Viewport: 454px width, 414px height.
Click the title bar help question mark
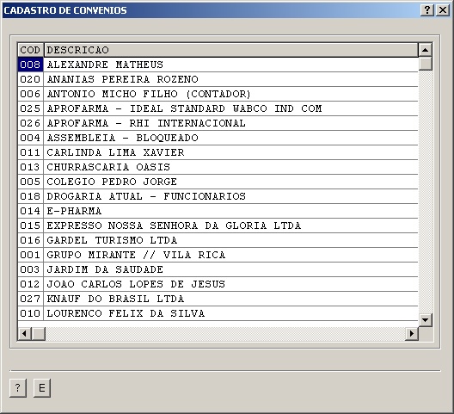click(x=427, y=10)
